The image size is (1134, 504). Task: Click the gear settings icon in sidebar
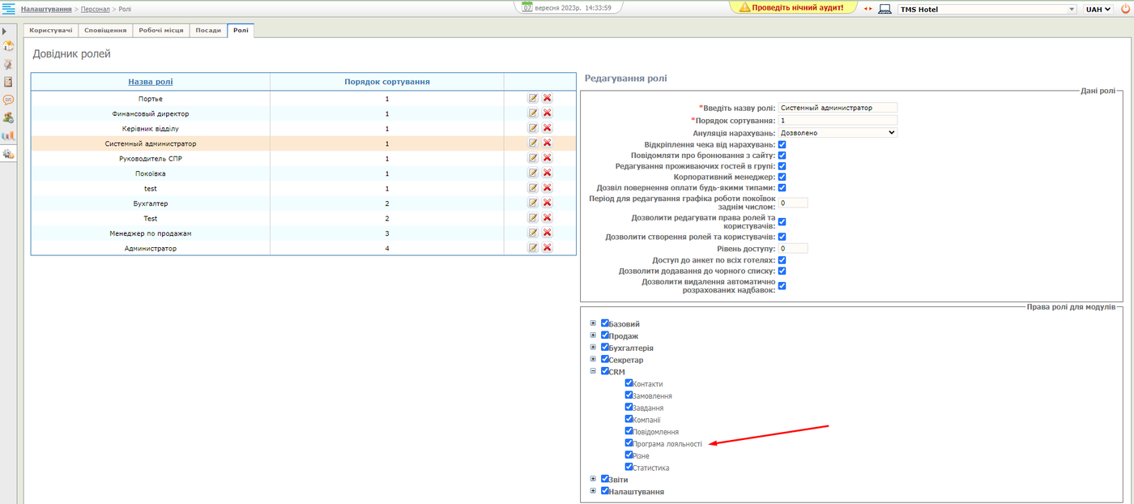(8, 153)
